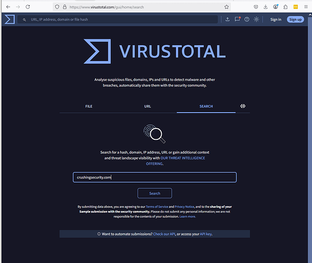Viewport: 312px width, 263px height.
Task: Open the Sign in link
Action: tap(276, 19)
